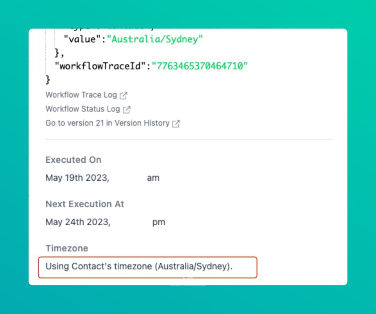This screenshot has width=376, height=314.
Task: Select the May 24th 2023 date
Action: [x=78, y=222]
